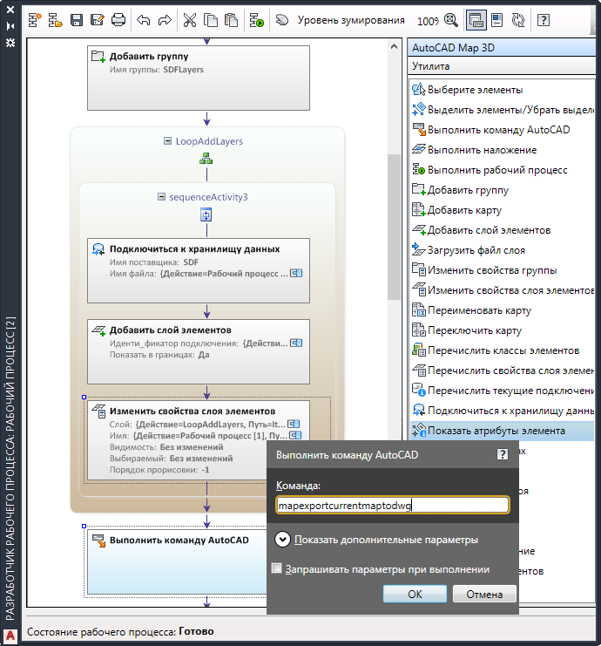Open palette properties gear icon on left strip
The image size is (601, 646).
coord(10,43)
